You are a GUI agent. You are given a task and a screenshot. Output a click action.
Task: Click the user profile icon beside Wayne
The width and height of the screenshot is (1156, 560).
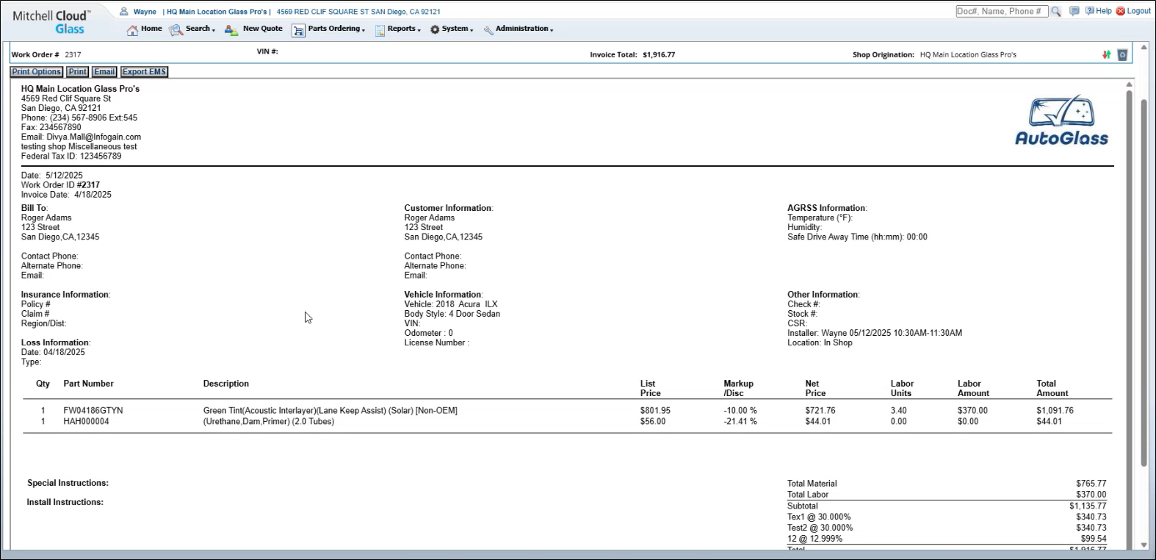[x=124, y=12]
